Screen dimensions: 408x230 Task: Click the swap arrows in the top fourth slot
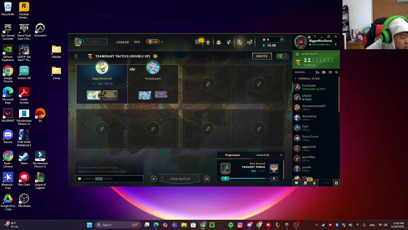pos(259,84)
